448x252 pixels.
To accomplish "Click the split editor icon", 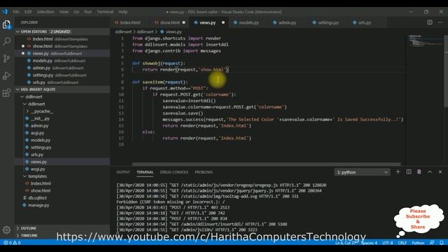I will pyautogui.click(x=430, y=22).
